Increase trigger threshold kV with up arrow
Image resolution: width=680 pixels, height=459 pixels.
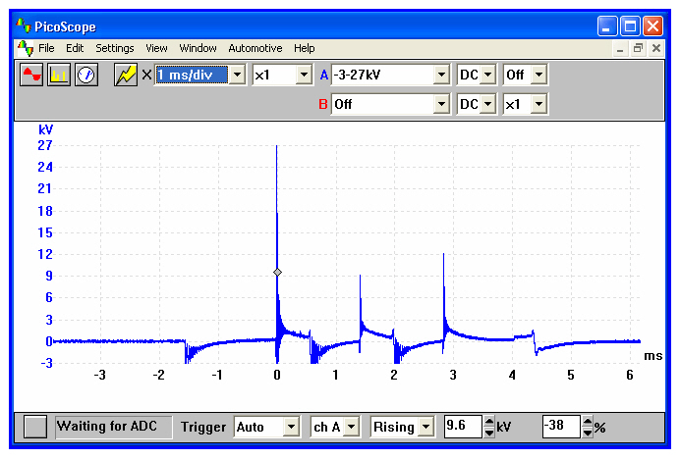click(489, 422)
